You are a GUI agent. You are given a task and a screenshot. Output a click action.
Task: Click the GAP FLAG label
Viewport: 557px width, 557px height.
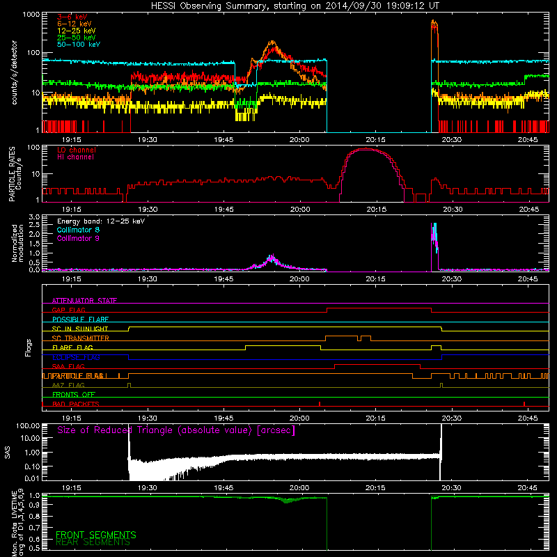tap(68, 310)
